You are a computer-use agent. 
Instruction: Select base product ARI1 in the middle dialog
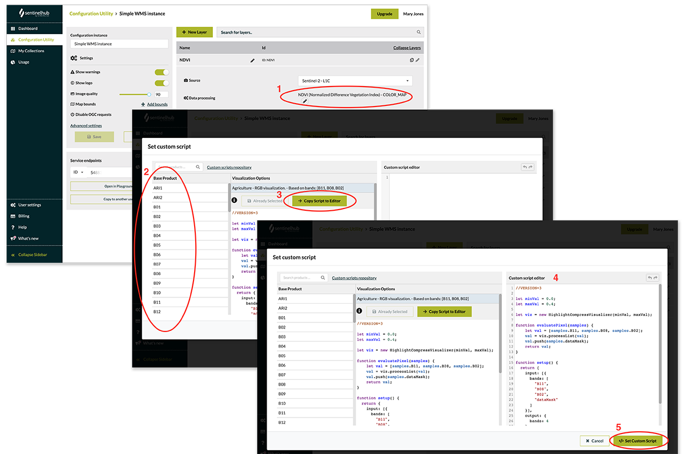point(191,188)
